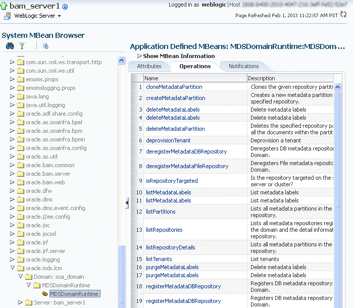The width and height of the screenshot is (353, 308).
Task: Click the tree panel scrollbar thumb
Action: [x=122, y=277]
